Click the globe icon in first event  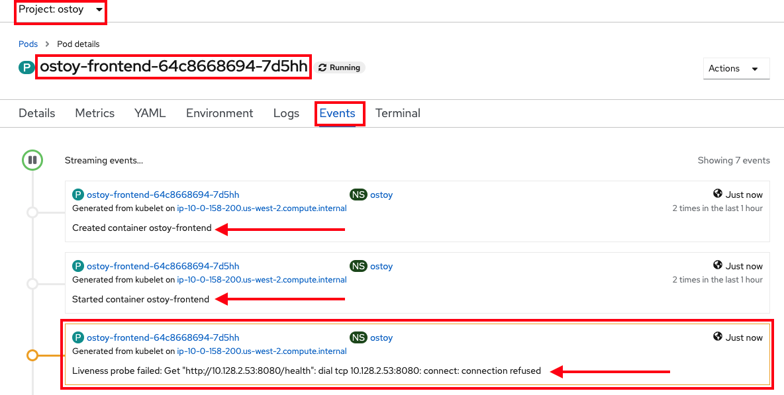pyautogui.click(x=717, y=194)
